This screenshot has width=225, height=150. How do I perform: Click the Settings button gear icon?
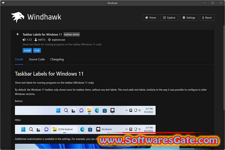(x=184, y=17)
